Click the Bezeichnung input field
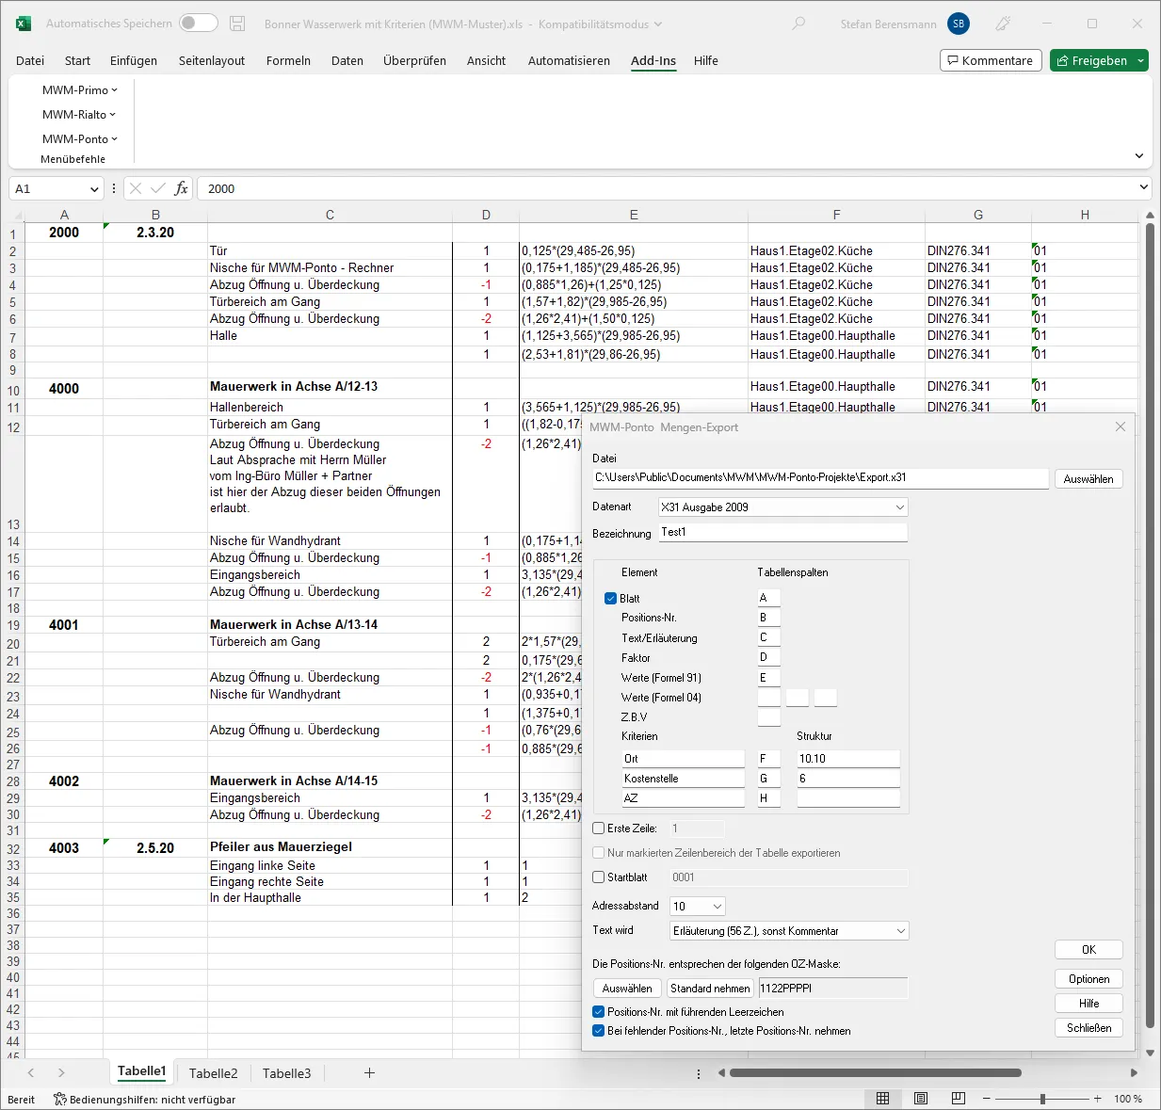The width and height of the screenshot is (1161, 1110). (782, 532)
